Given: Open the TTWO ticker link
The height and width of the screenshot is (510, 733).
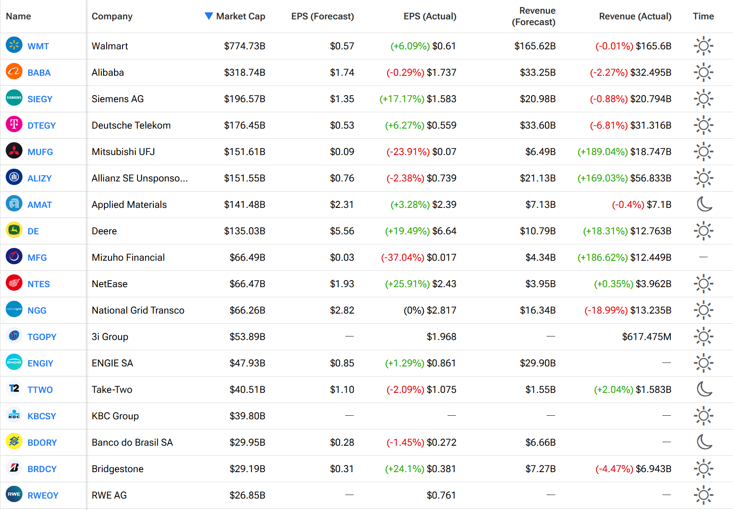Looking at the screenshot, I should 40,390.
